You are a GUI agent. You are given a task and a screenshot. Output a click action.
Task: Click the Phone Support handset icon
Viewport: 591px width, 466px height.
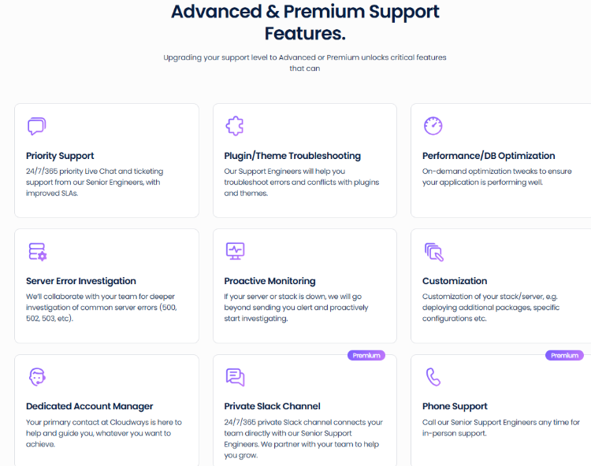click(433, 377)
